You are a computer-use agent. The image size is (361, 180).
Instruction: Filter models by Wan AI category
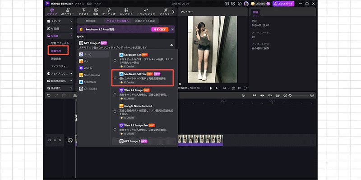93,68
